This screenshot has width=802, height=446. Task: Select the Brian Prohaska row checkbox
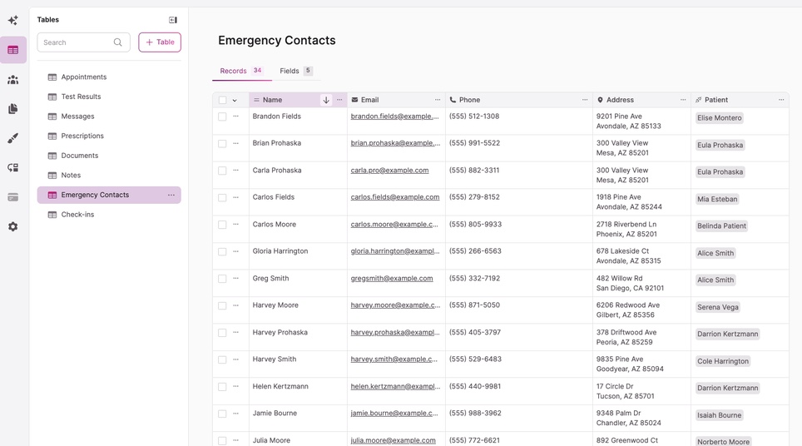pyautogui.click(x=222, y=144)
